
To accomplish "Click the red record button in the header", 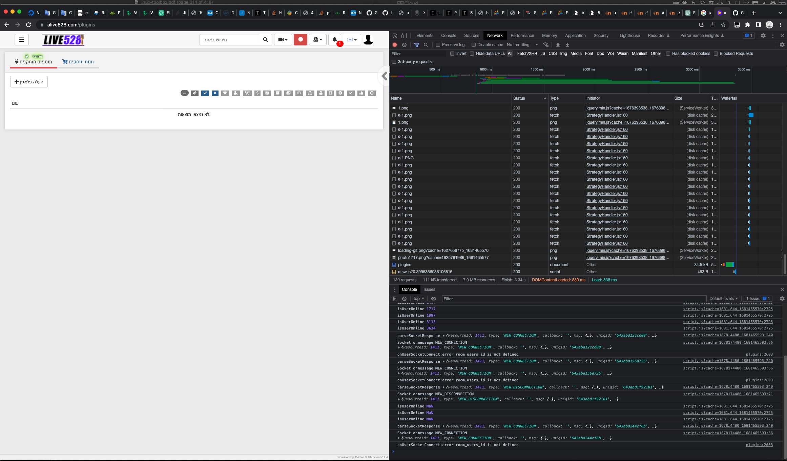I will point(300,39).
